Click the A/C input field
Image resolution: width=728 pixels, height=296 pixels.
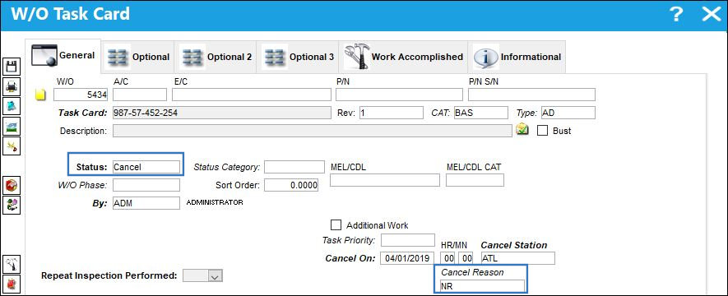coord(140,95)
